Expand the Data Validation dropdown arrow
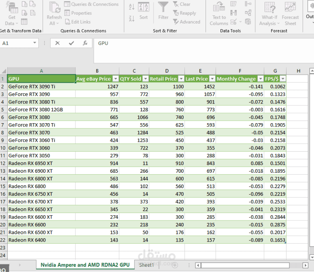The height and width of the screenshot is (272, 314). [240, 21]
